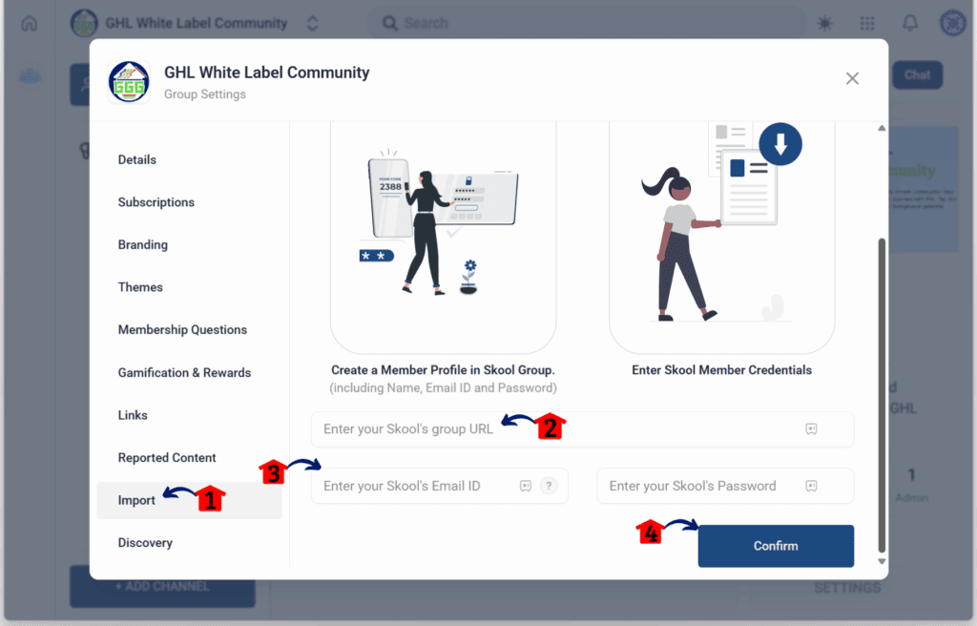Click the community logo in background top bar

pos(84,23)
